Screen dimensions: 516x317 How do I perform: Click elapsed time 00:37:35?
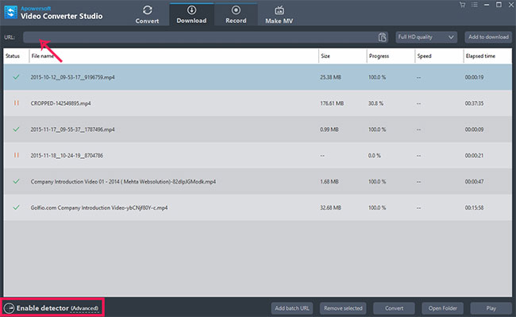[x=474, y=103]
